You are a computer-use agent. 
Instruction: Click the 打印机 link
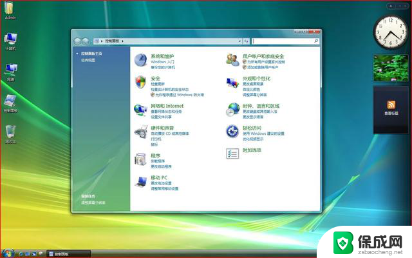pos(156,139)
